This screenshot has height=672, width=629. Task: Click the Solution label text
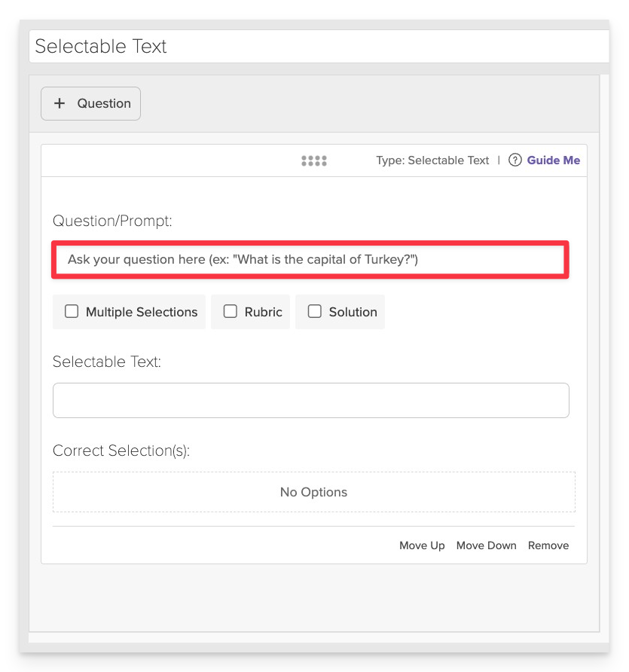click(353, 312)
